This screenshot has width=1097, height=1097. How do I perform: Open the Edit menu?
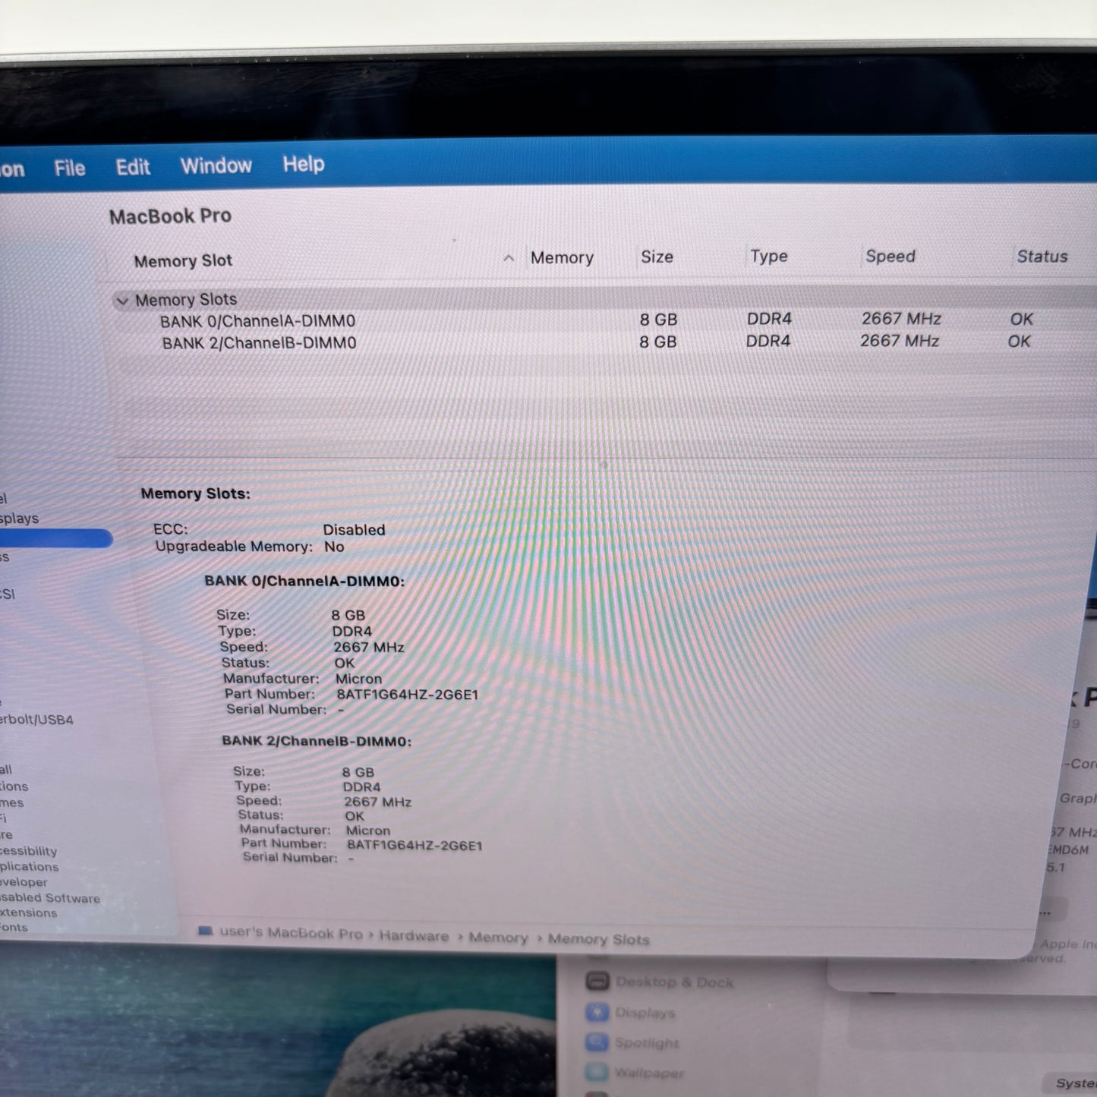133,167
